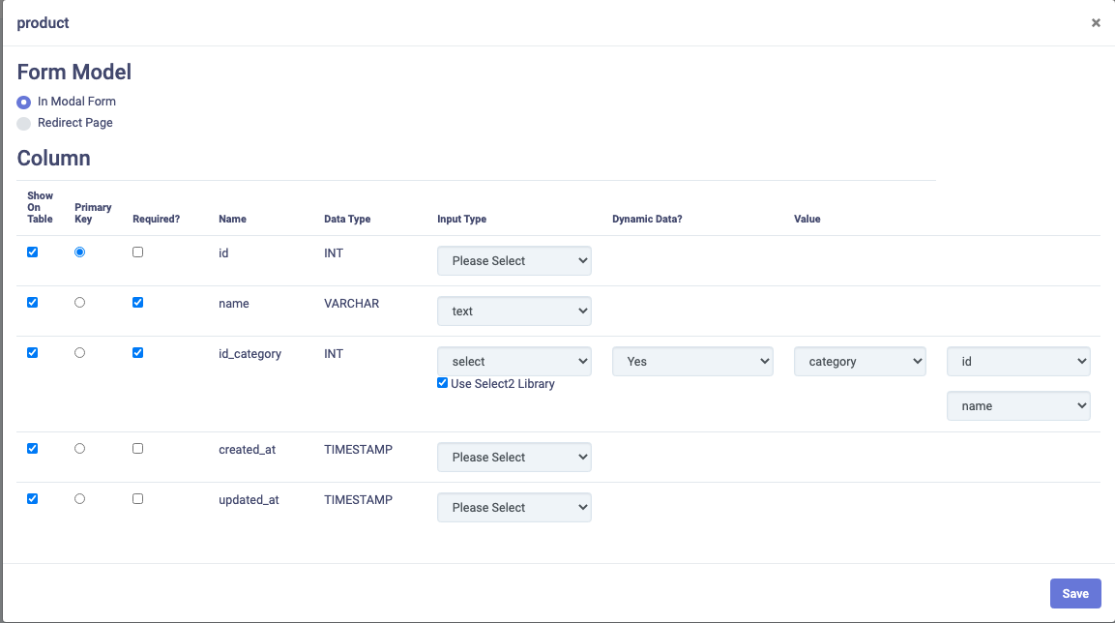
Task: Select the "Redirect Page" form model option
Action: click(x=21, y=123)
